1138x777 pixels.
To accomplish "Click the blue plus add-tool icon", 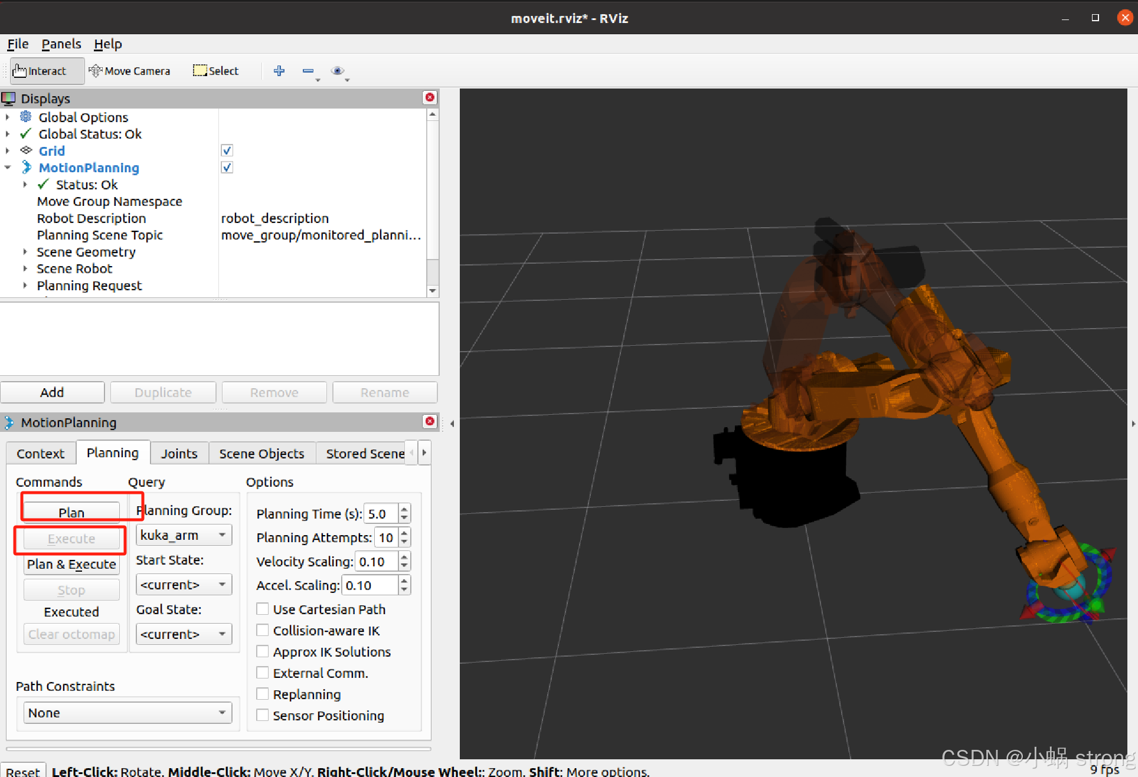I will tap(279, 71).
